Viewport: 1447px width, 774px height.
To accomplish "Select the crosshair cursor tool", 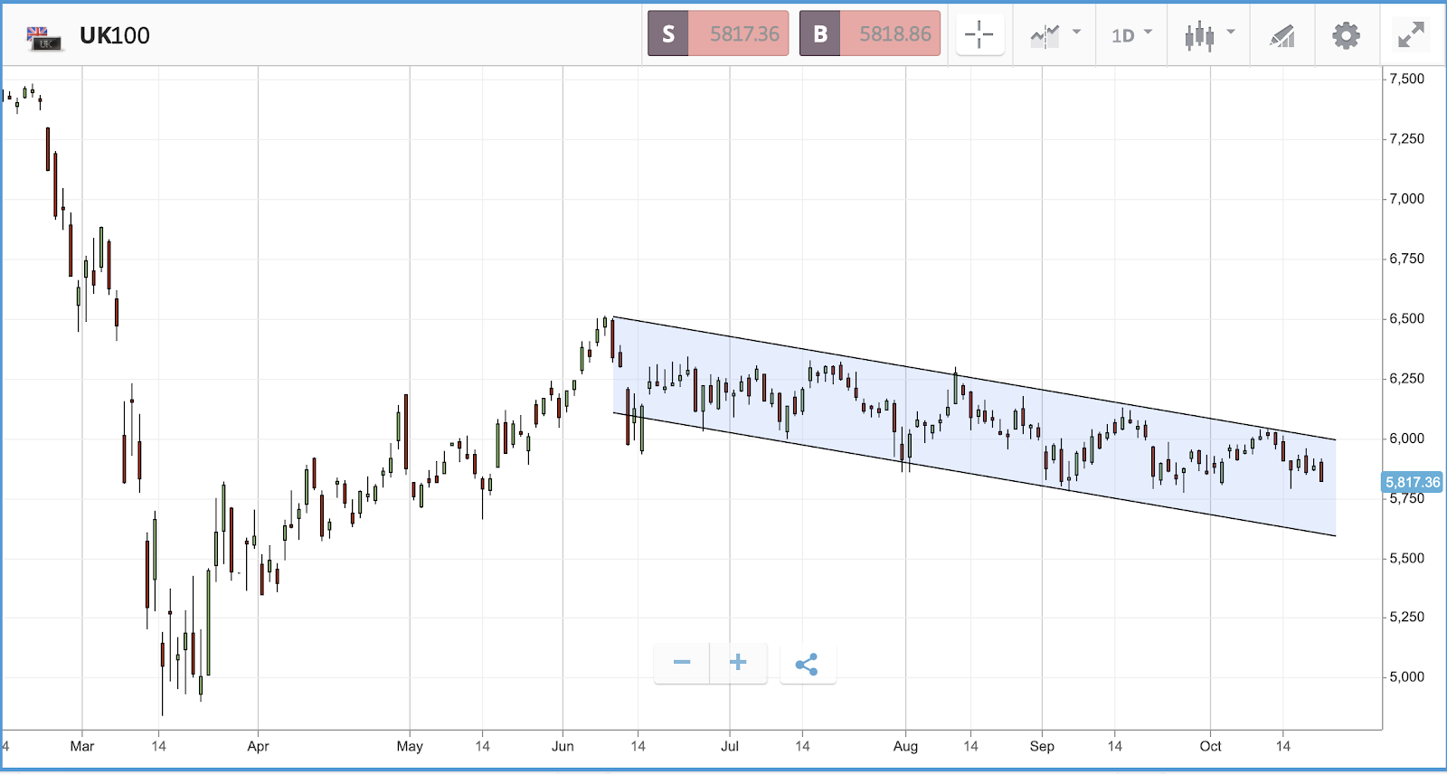I will point(979,34).
